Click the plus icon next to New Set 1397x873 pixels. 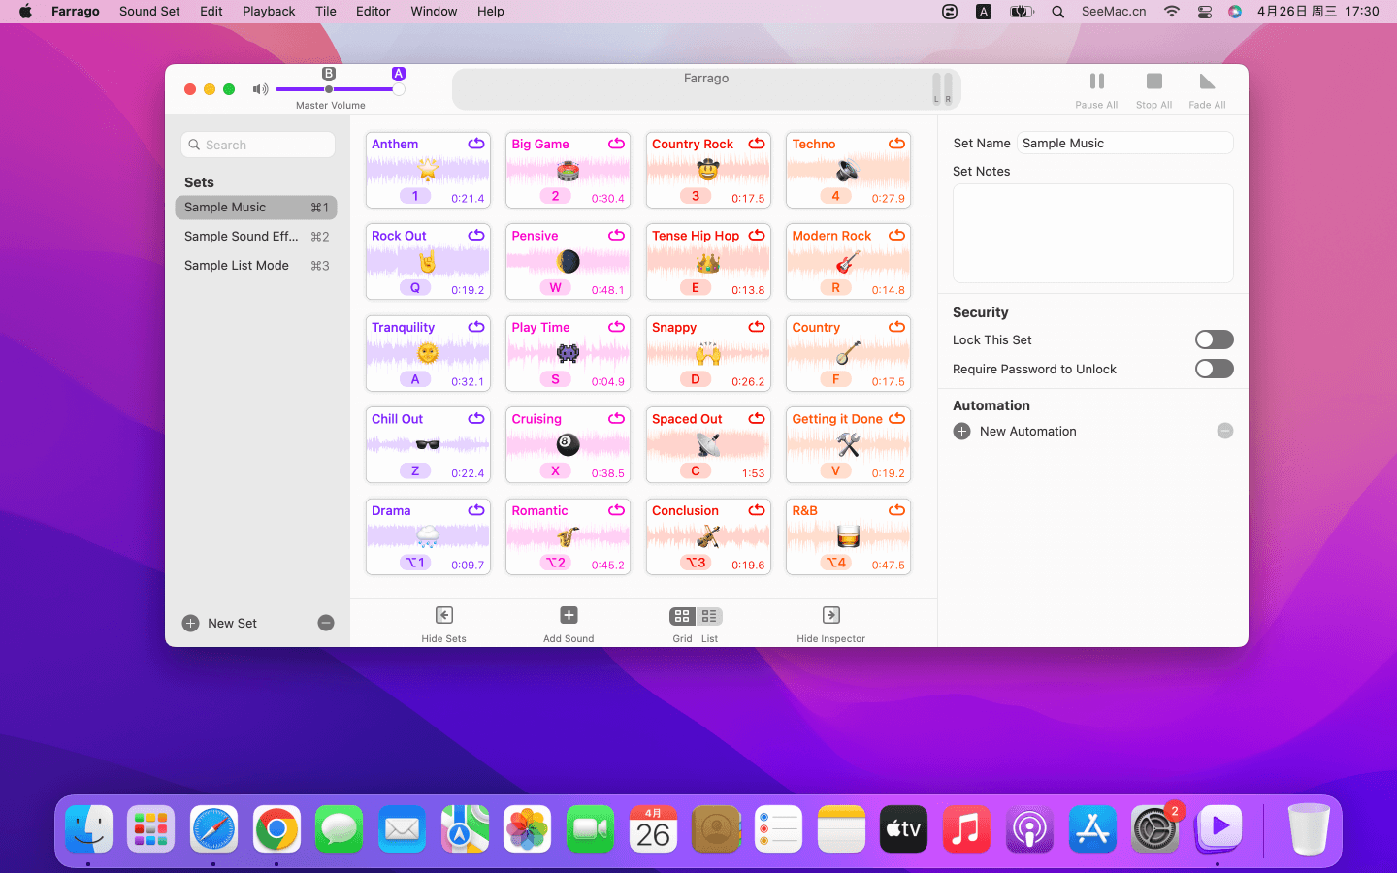pyautogui.click(x=191, y=624)
